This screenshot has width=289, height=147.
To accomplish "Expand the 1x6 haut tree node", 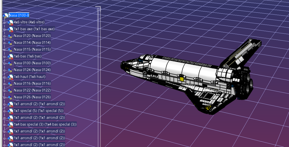I will 5,77.
